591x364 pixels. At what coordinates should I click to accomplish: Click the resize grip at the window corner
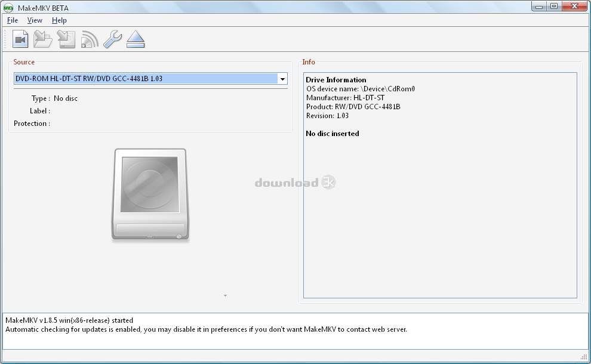(x=584, y=357)
